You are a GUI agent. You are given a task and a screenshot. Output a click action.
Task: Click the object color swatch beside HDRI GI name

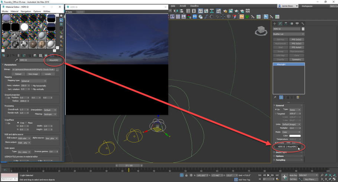(x=303, y=29)
